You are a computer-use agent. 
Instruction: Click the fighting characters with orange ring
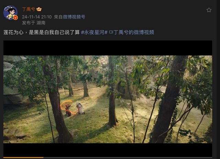click(72, 108)
